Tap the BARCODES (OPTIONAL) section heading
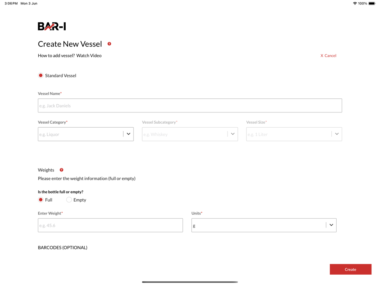The width and height of the screenshot is (380, 285). tap(62, 248)
